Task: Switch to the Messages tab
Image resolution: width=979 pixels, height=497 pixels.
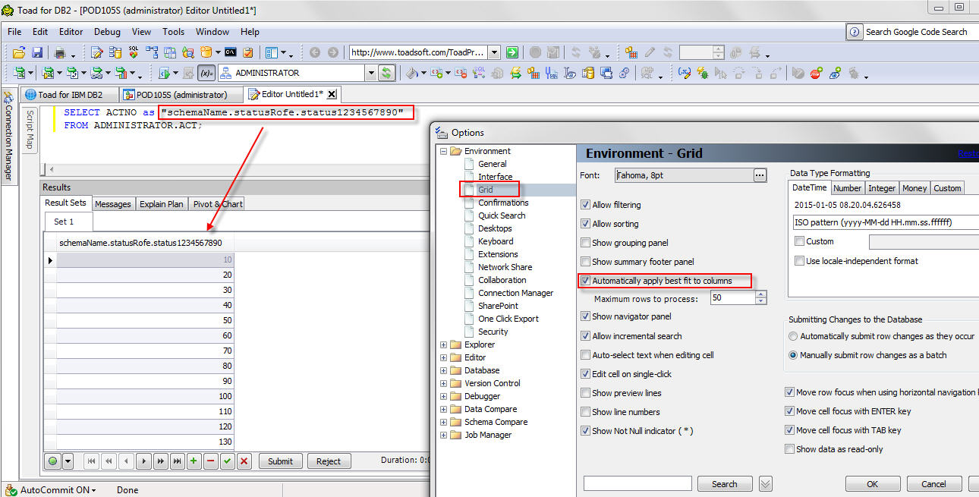Action: click(x=113, y=204)
